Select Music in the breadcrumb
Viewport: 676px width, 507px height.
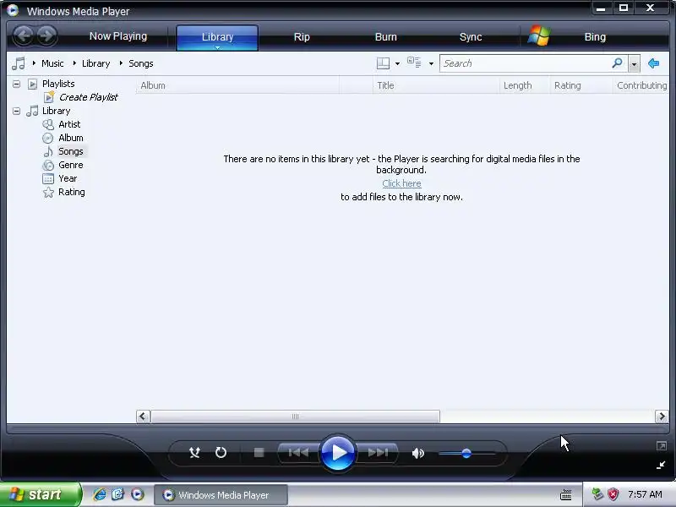tap(52, 63)
